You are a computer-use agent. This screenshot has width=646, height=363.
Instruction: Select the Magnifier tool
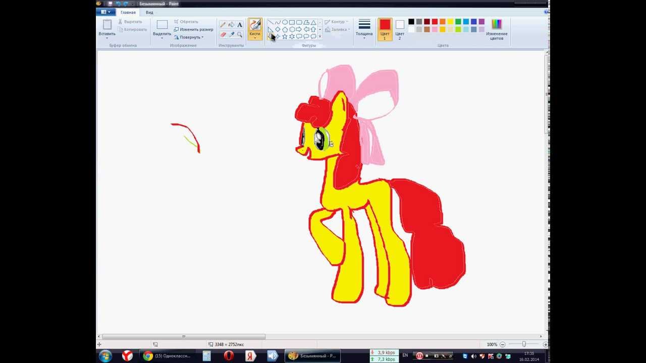pos(240,35)
